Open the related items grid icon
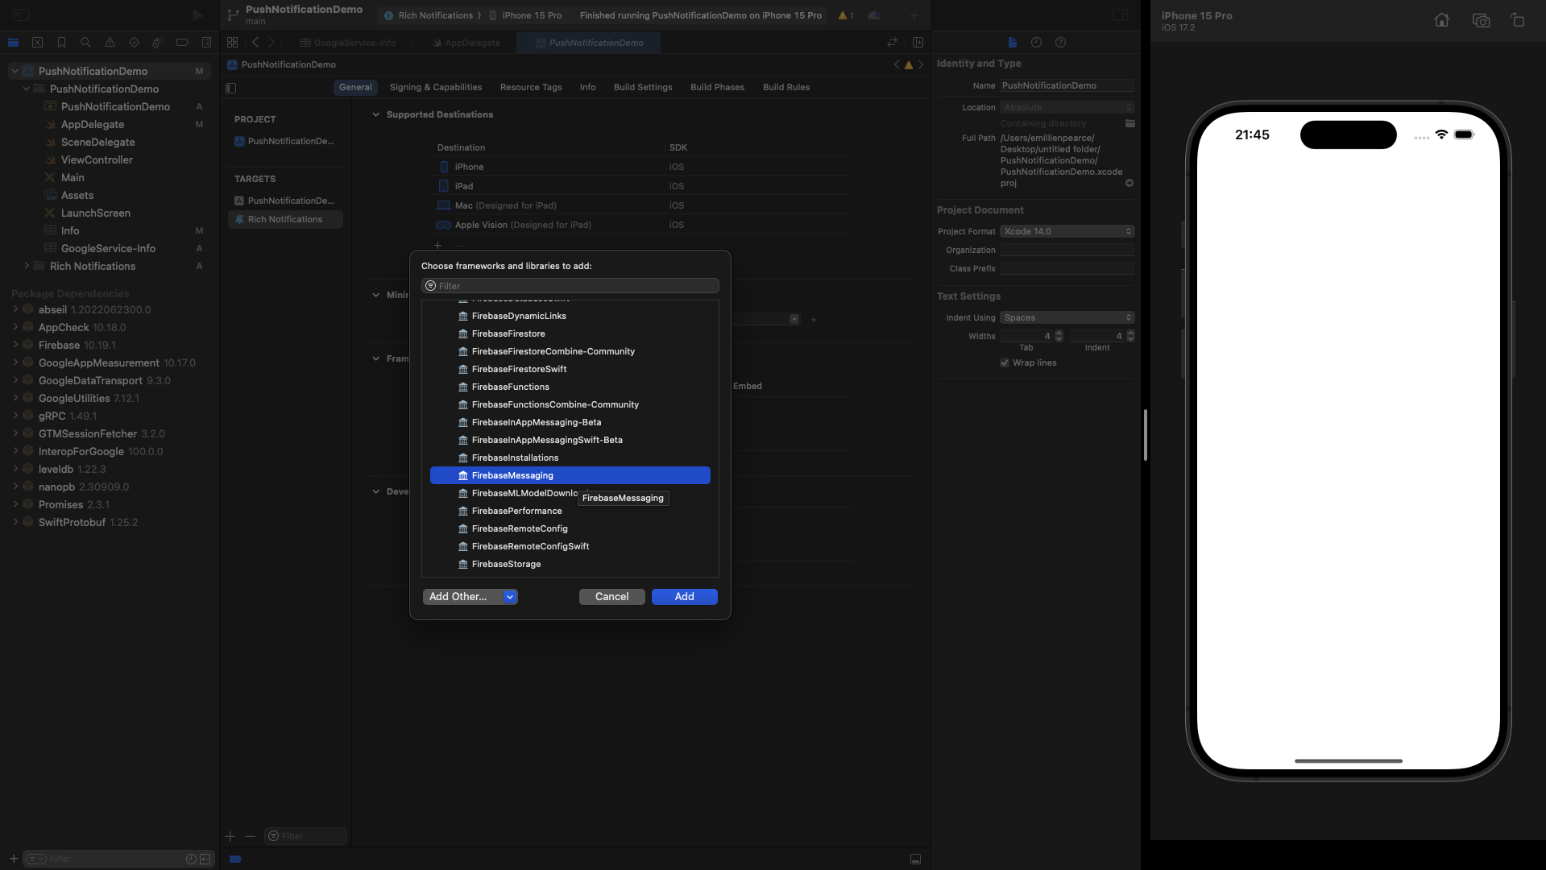The image size is (1546, 870). click(x=232, y=43)
